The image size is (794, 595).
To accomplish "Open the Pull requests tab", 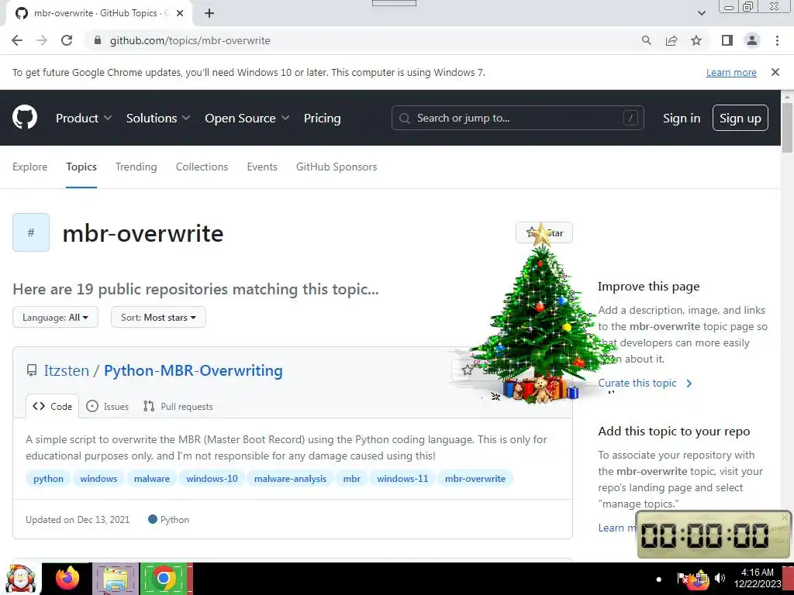I will click(178, 406).
